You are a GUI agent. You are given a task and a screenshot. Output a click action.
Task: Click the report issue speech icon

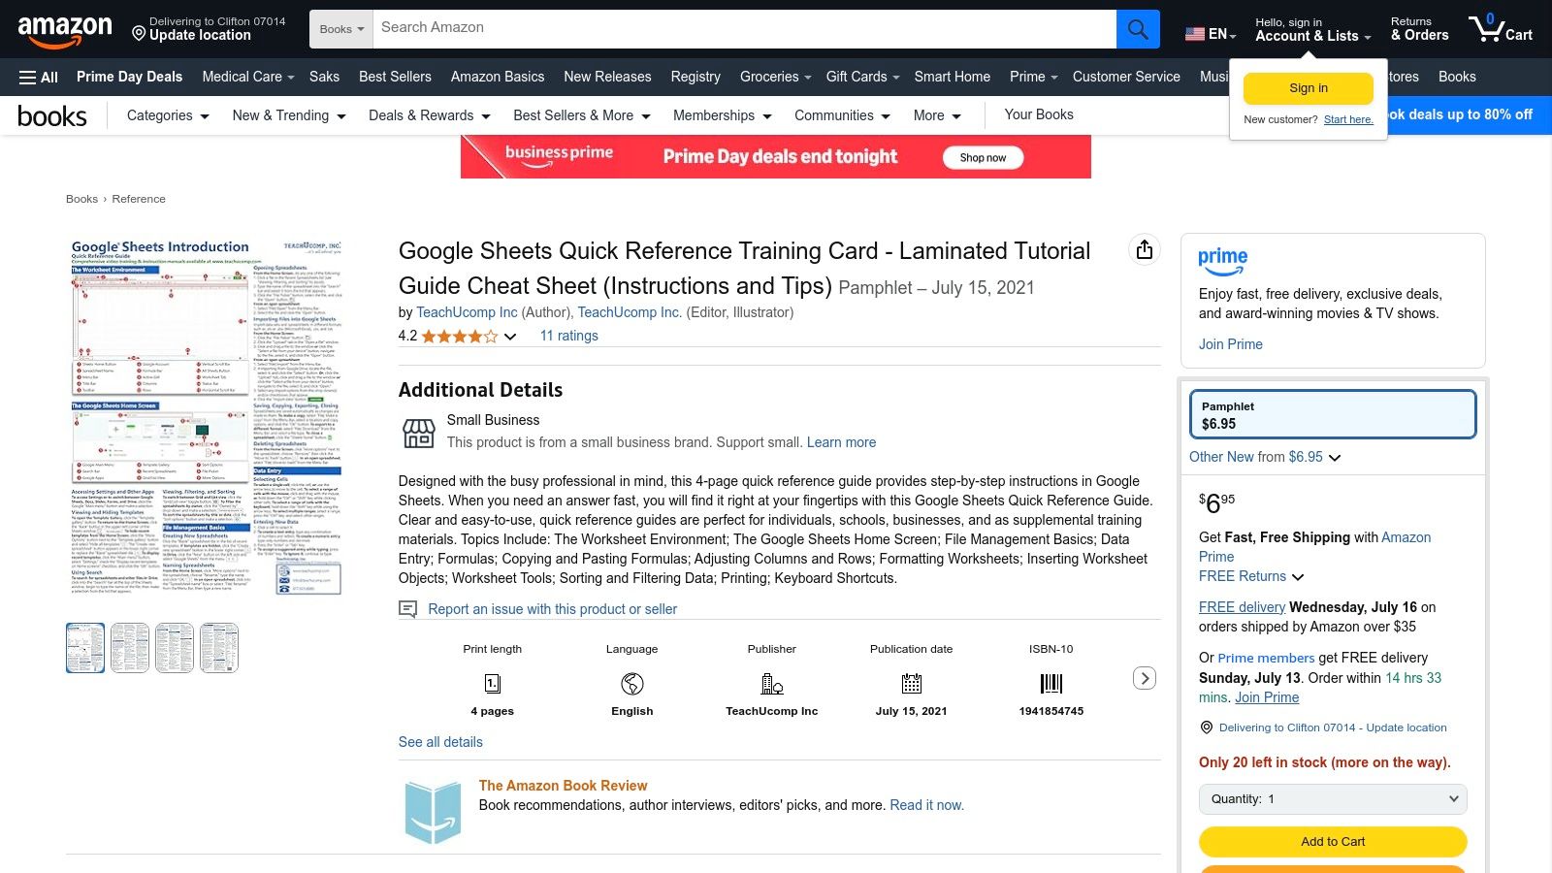tap(408, 609)
